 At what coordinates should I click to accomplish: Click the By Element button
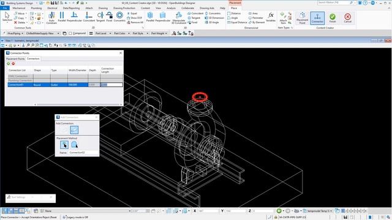[257, 23]
